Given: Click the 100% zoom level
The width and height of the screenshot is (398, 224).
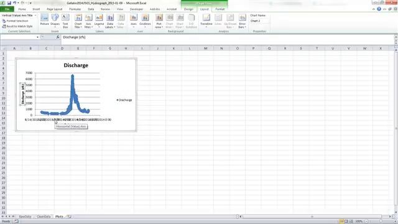Looking at the screenshot, I should point(359,222).
